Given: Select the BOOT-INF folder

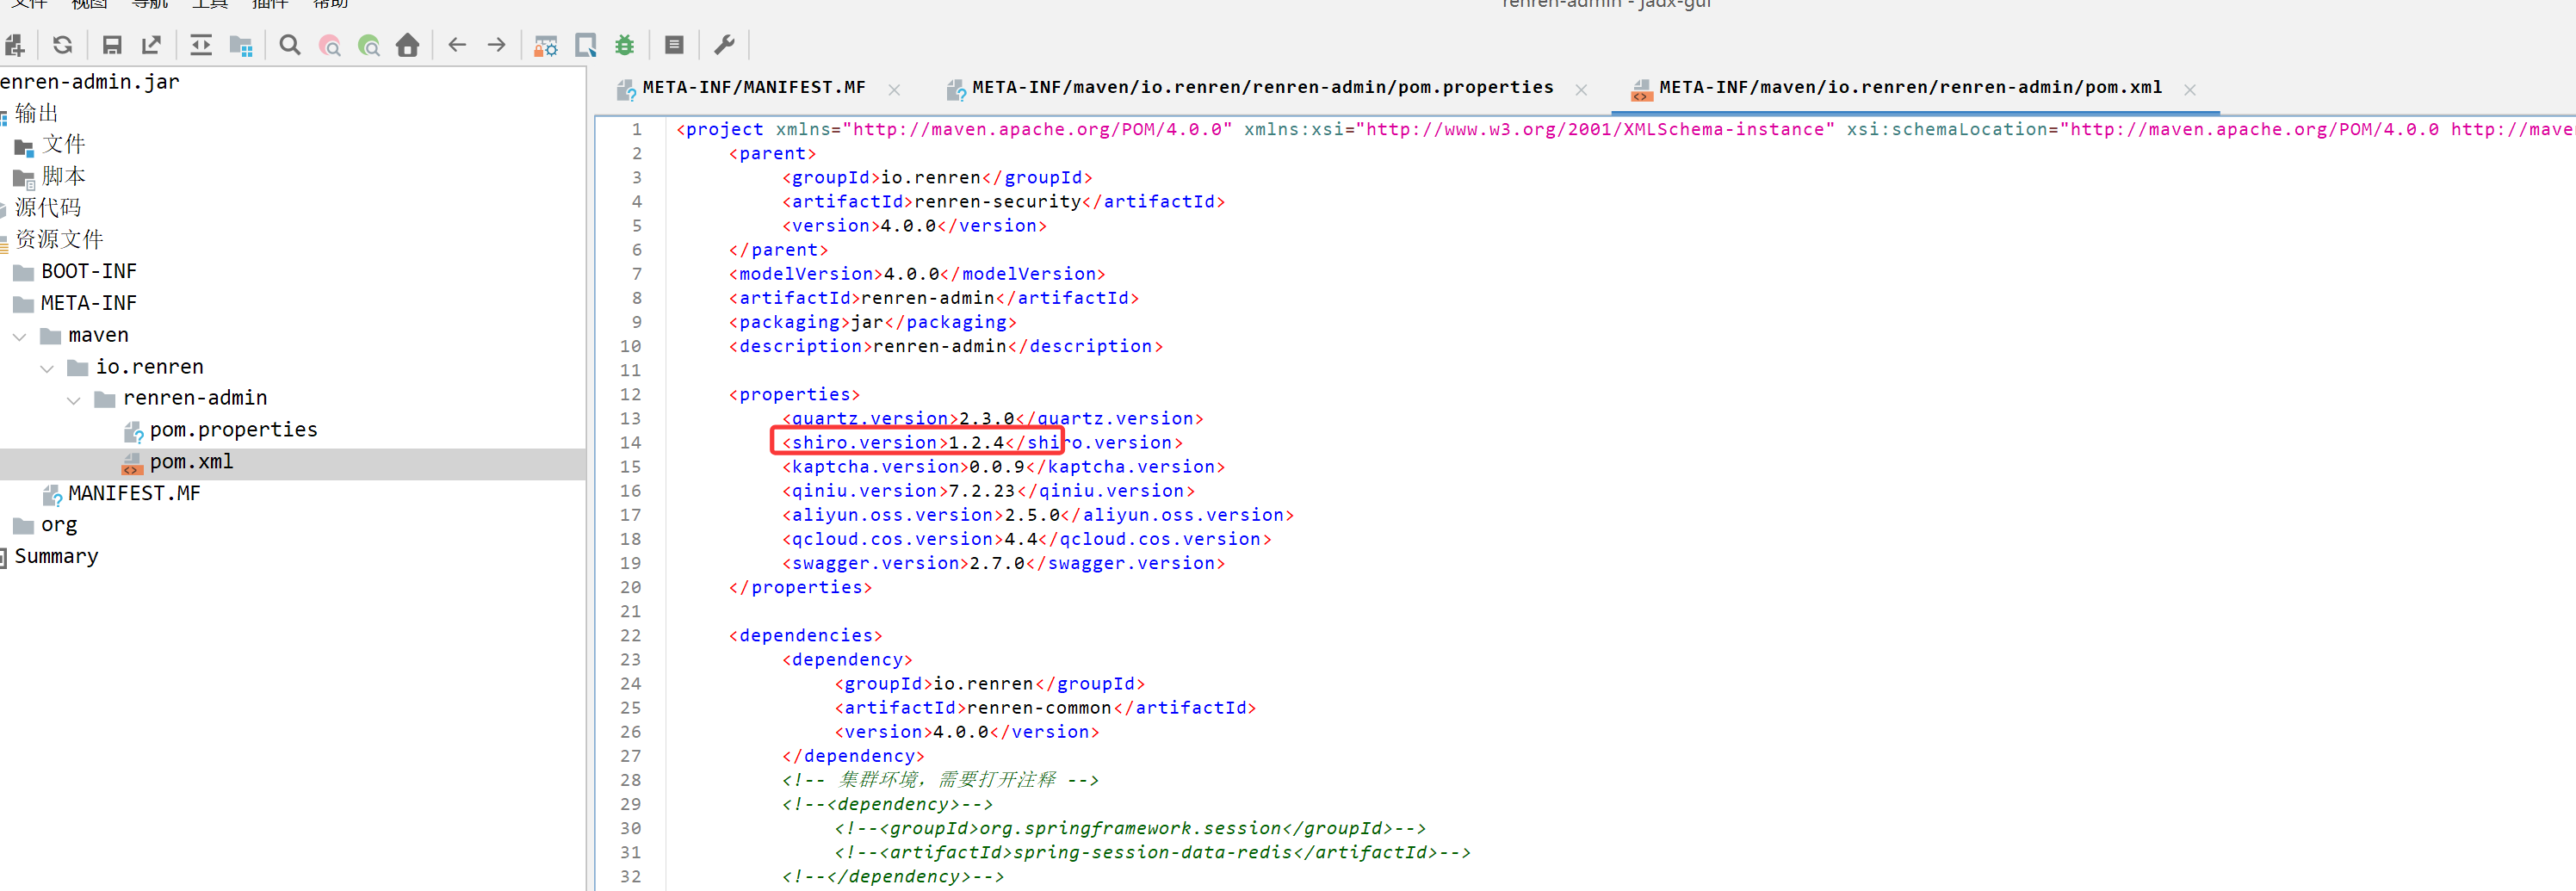Looking at the screenshot, I should tap(89, 272).
